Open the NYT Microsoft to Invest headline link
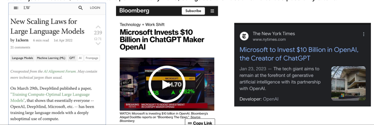 pos(299,54)
